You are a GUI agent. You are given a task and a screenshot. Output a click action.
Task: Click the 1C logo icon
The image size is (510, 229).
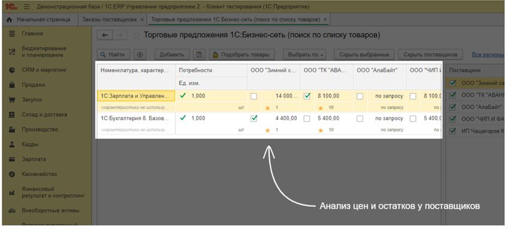point(11,7)
